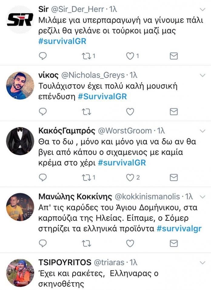211x290 pixels.
Task: Share kokkinismanolis tweet via message icon
Action: point(174,243)
